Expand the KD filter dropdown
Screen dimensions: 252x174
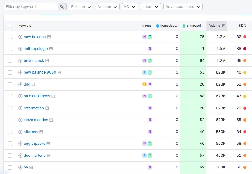(x=130, y=7)
